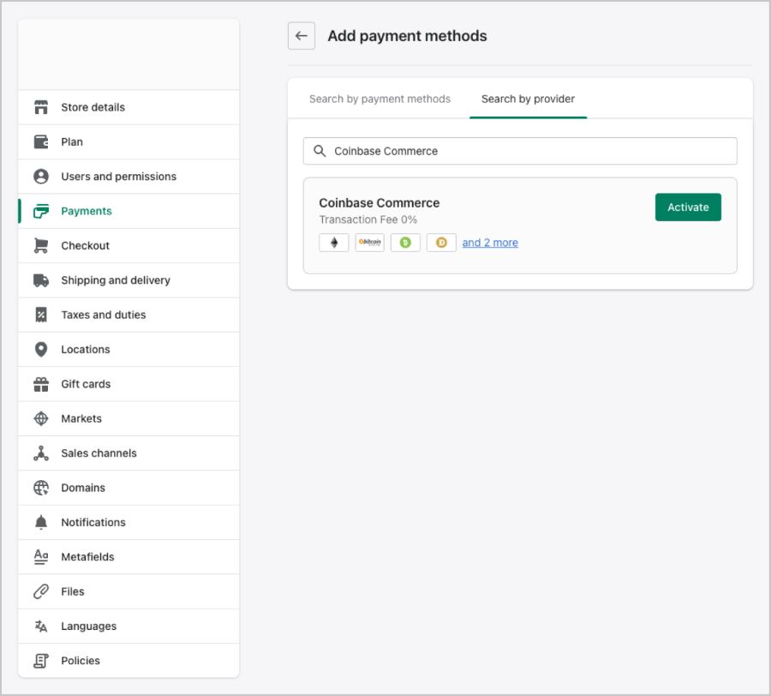This screenshot has height=696, width=771.
Task: Activate Coinbase Commerce provider
Action: (x=688, y=207)
